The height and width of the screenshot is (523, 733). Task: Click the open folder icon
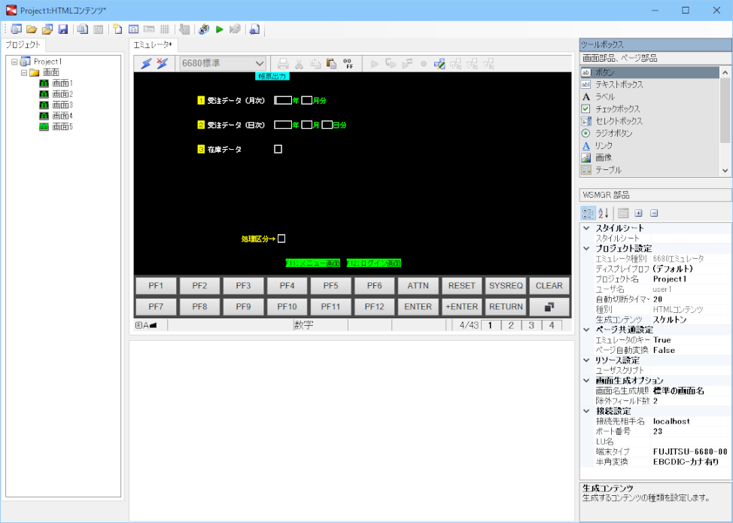[32, 29]
